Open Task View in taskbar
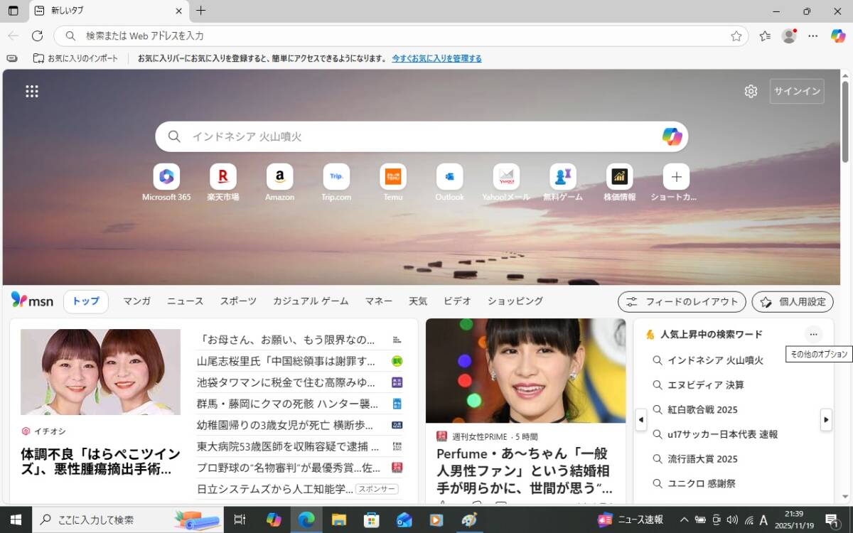 pyautogui.click(x=240, y=519)
